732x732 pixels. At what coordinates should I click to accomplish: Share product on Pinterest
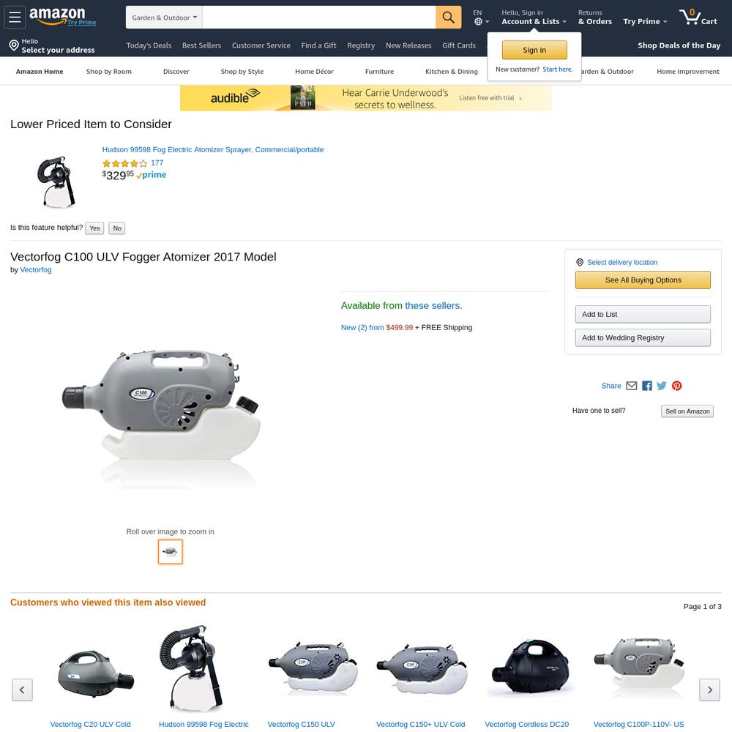[676, 386]
